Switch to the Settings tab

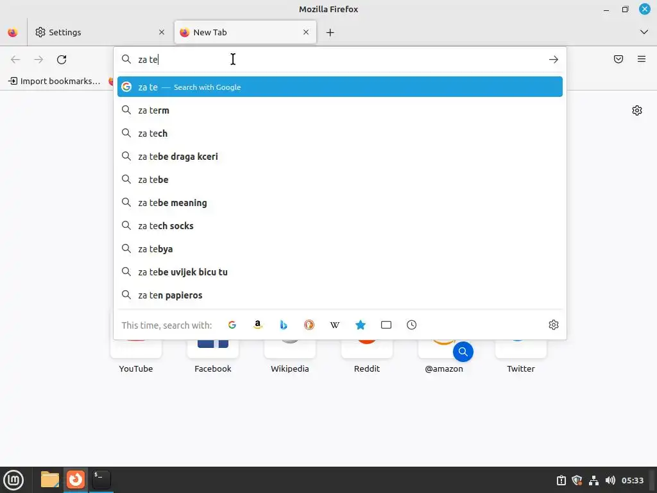tap(99, 32)
